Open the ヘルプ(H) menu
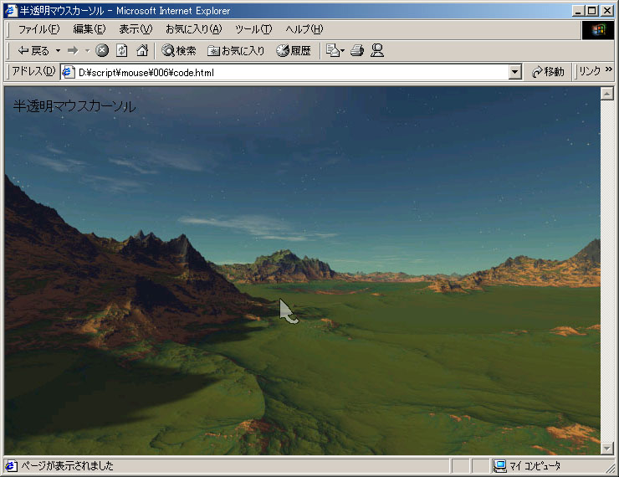 (x=304, y=29)
